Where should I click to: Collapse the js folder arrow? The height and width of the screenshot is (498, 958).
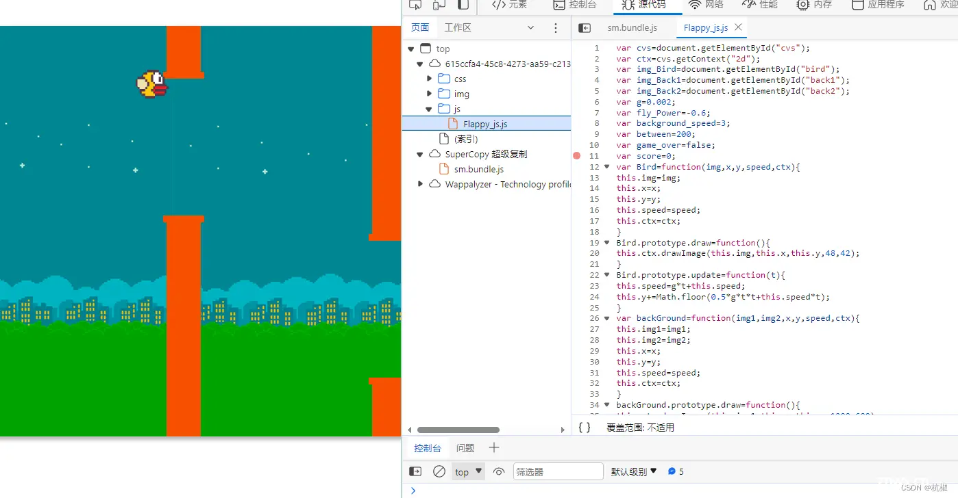(429, 109)
